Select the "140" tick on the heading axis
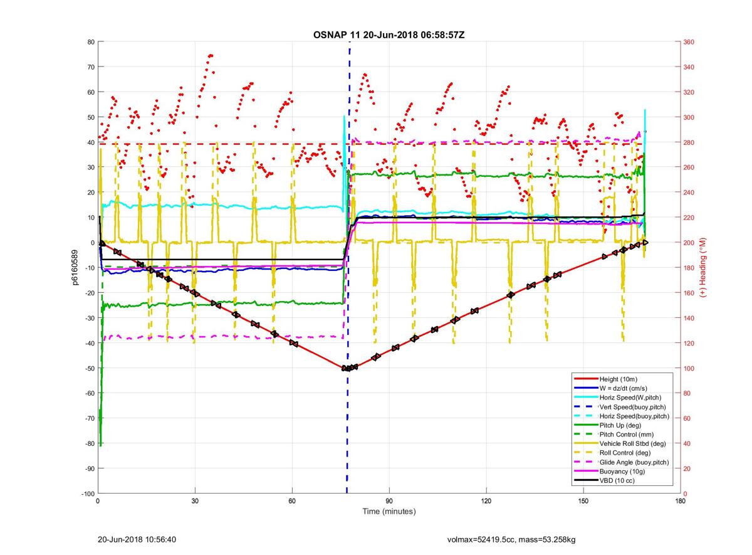 (x=689, y=318)
